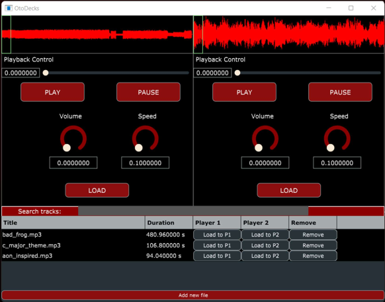Remove bad_frog.mp3 from the library

[313, 235]
